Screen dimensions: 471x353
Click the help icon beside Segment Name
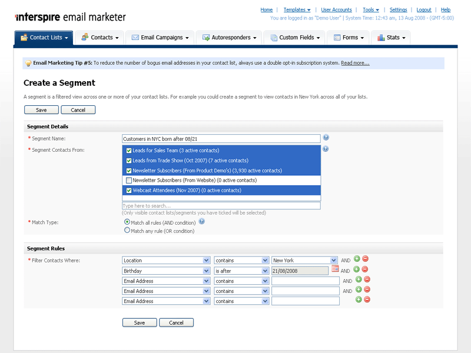[x=326, y=138]
